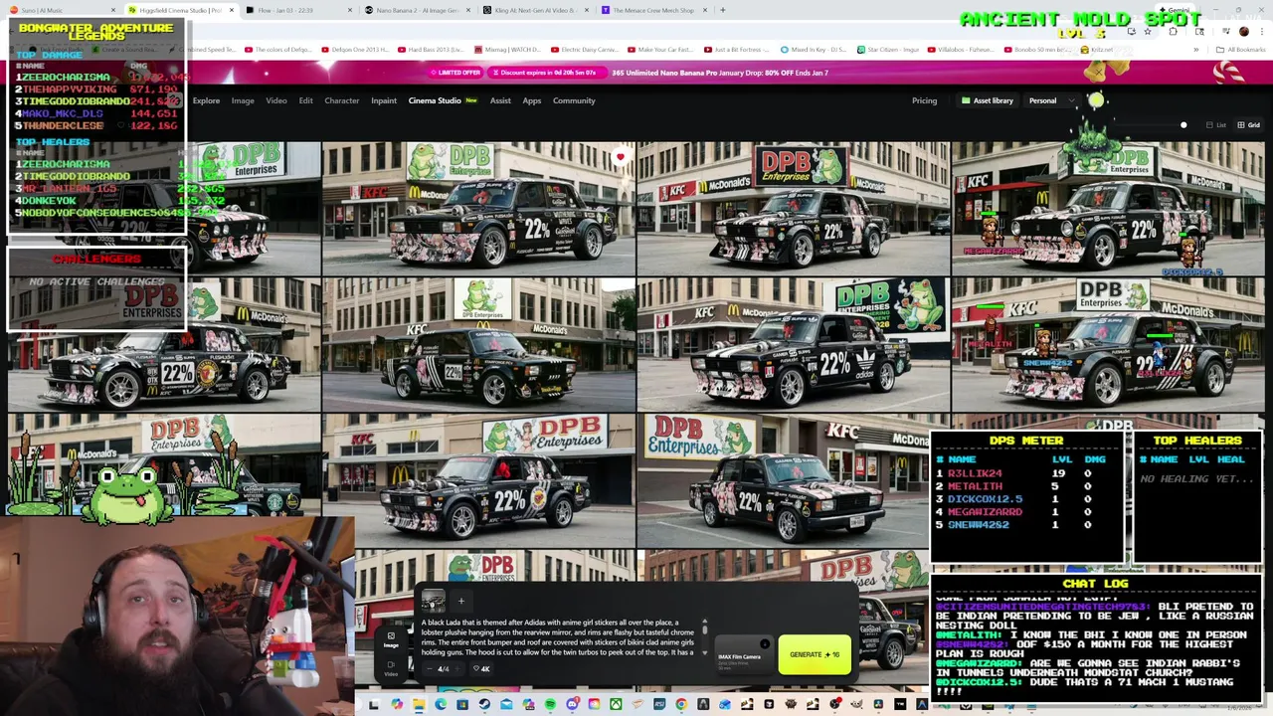Screen dimensions: 1273x716
Task: Switch to the Nano Banana 2 tab
Action: (416, 10)
